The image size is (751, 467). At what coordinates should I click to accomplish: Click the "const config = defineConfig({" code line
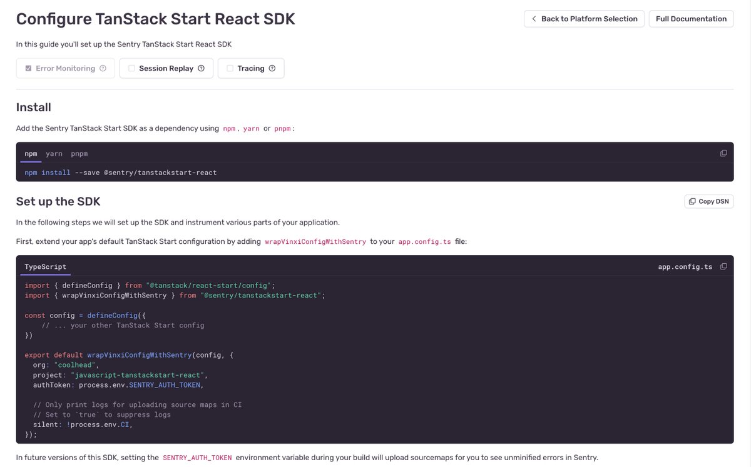point(85,315)
